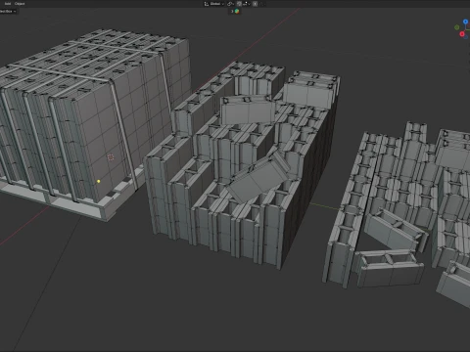Click the dim blue negative Z gizmo axis
This screenshot has width=470, height=352.
(x=467, y=37)
